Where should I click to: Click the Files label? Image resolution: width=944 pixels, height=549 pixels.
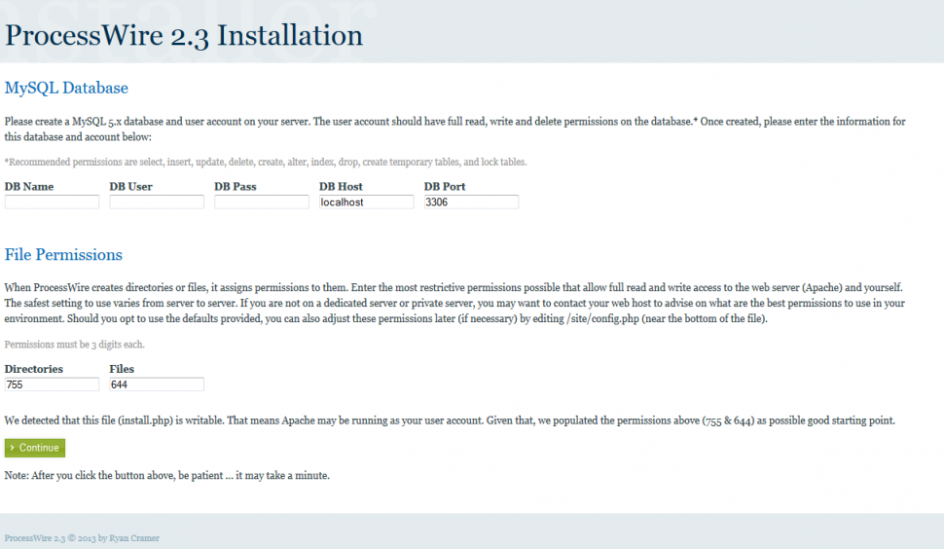pyautogui.click(x=122, y=369)
